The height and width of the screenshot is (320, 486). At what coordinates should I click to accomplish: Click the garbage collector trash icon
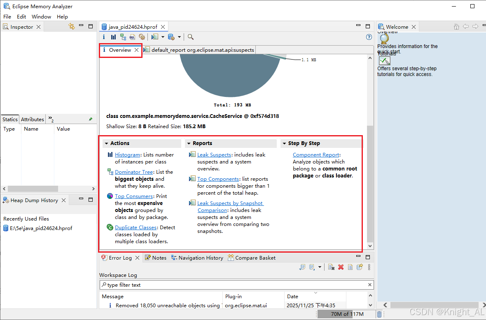pyautogui.click(x=379, y=314)
